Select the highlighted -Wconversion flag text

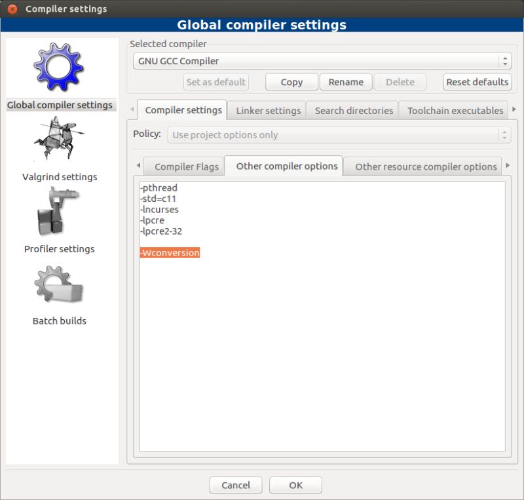tap(169, 252)
